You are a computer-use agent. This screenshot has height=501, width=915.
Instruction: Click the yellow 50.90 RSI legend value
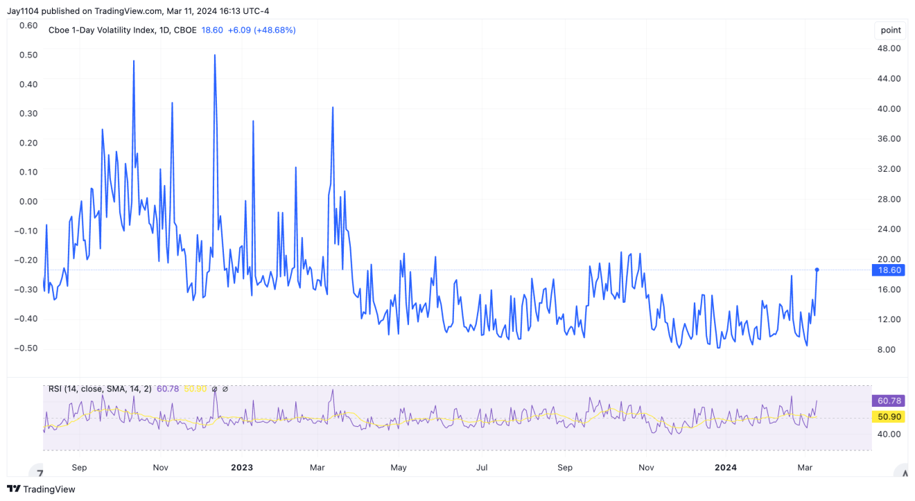pos(195,389)
